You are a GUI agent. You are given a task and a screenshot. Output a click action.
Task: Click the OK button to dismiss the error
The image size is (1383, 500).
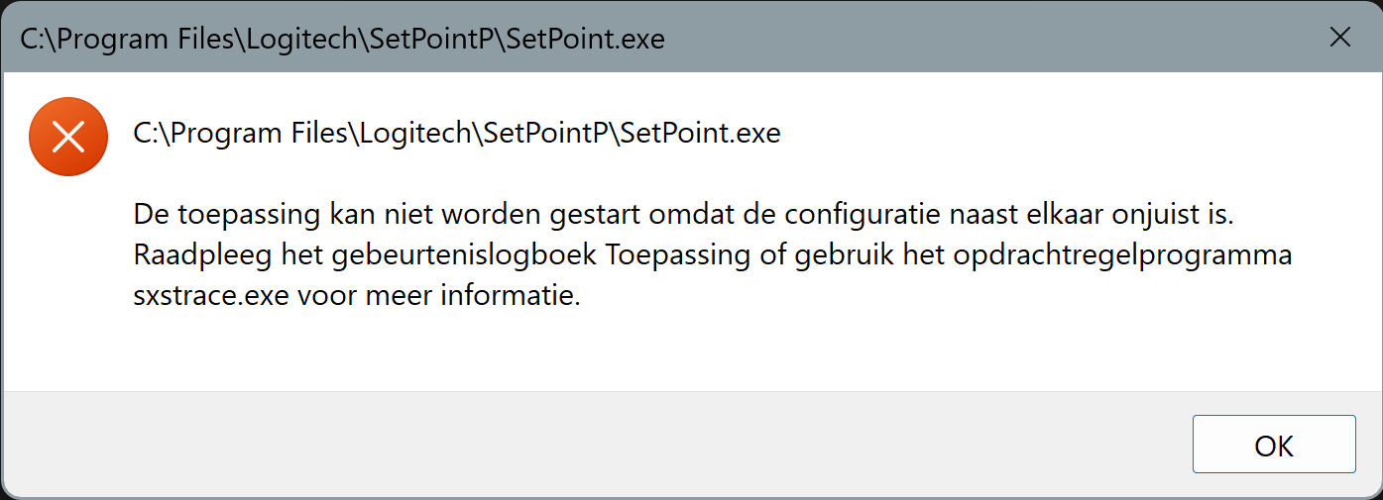[1274, 445]
